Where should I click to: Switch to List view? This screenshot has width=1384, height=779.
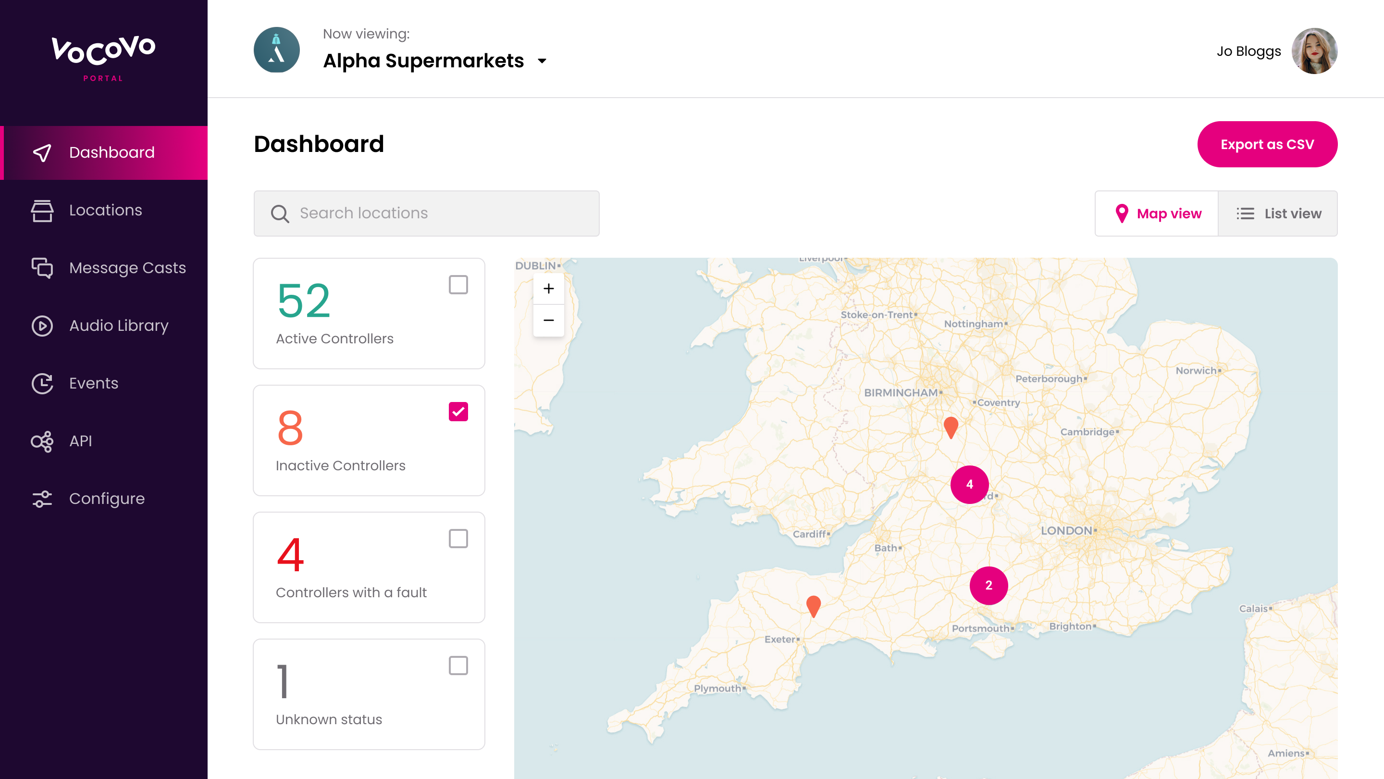(1278, 214)
